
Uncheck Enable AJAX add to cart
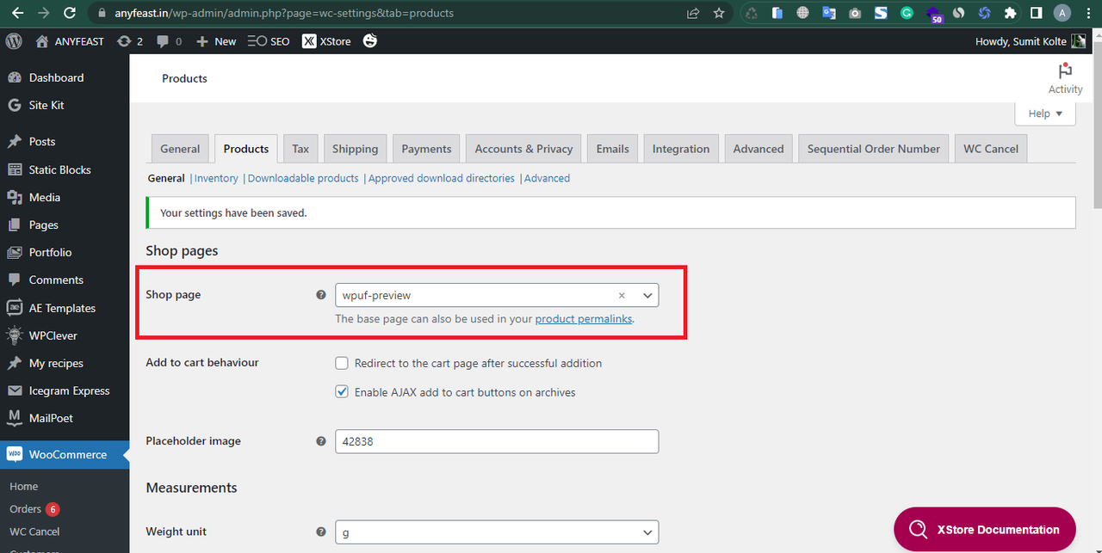[x=342, y=391]
